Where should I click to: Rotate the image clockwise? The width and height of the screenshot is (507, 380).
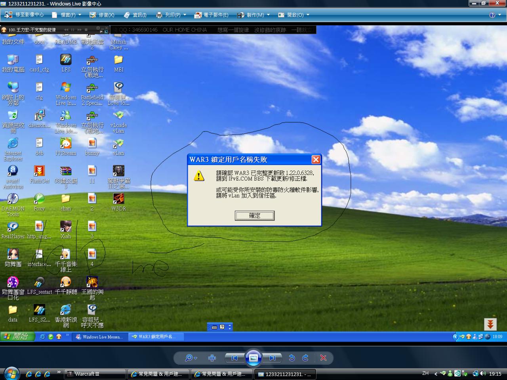click(305, 358)
